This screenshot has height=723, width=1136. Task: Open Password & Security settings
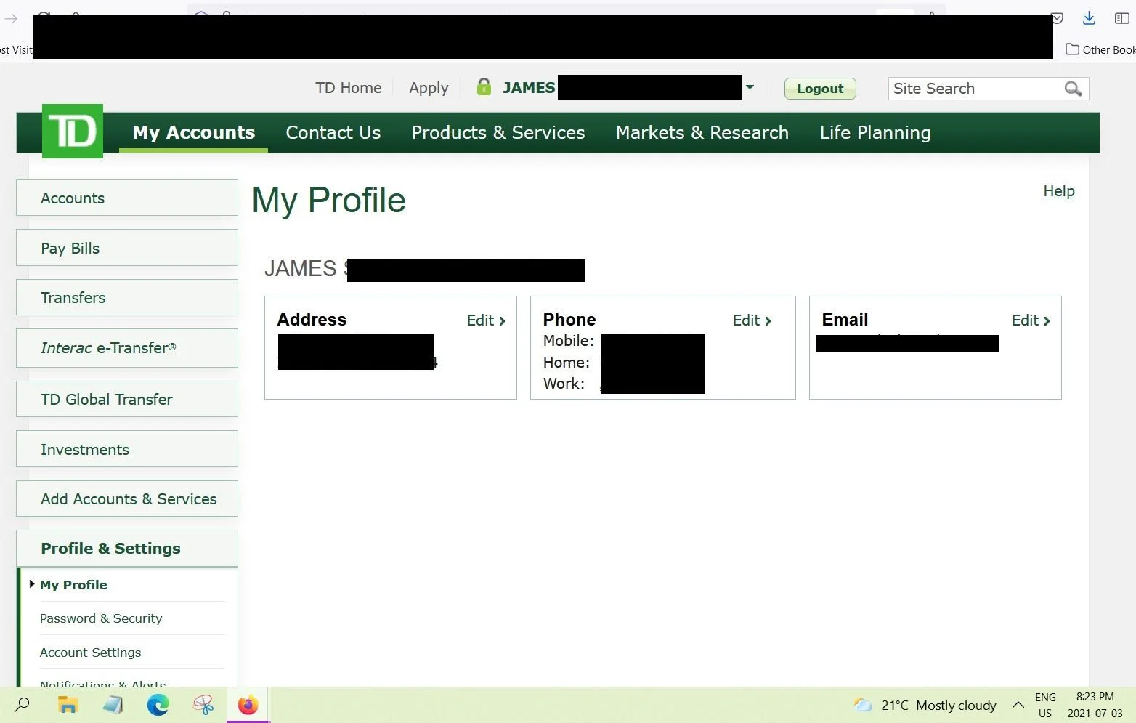[x=101, y=618]
